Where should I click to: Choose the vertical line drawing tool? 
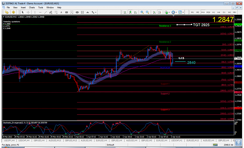(35, 12)
